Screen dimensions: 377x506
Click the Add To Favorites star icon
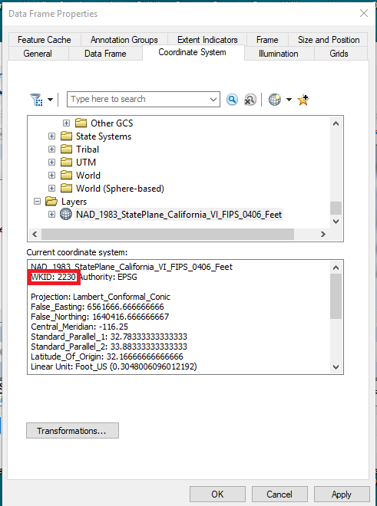tap(303, 100)
